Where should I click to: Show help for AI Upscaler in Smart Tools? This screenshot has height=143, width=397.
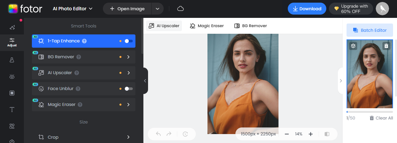[x=77, y=73]
